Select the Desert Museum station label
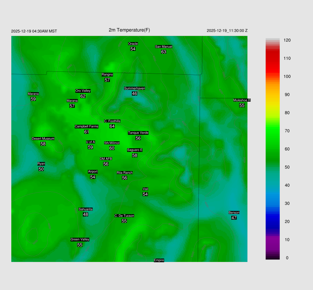The height and width of the screenshot is (290, 313). 43,139
